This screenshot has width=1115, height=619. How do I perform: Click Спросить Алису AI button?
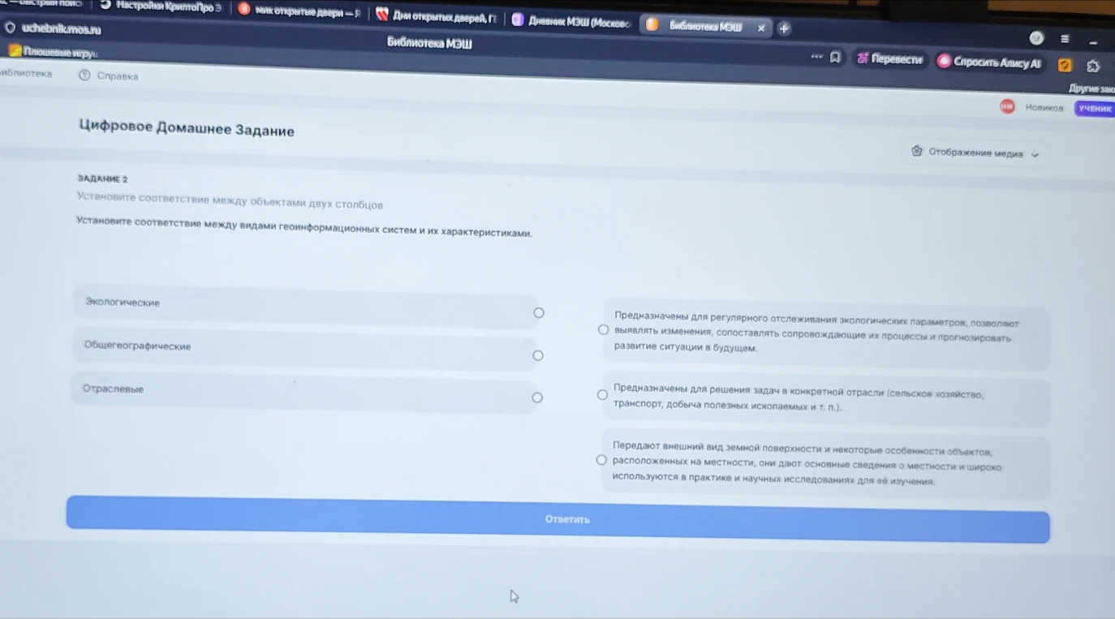(990, 62)
